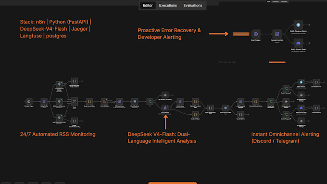Open the Load Notification Settings Postgres node

tap(59, 85)
